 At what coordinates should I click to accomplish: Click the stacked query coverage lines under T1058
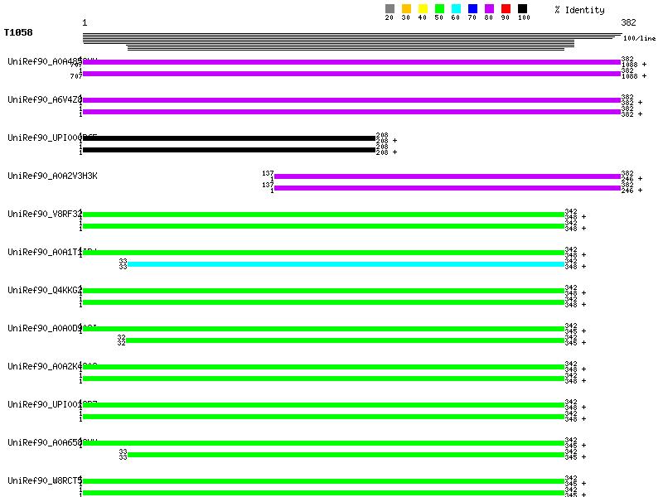(x=348, y=41)
